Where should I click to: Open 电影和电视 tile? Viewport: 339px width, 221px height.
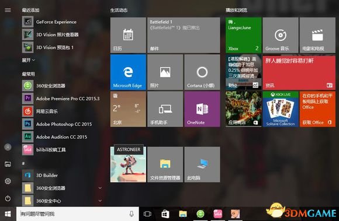click(x=317, y=35)
